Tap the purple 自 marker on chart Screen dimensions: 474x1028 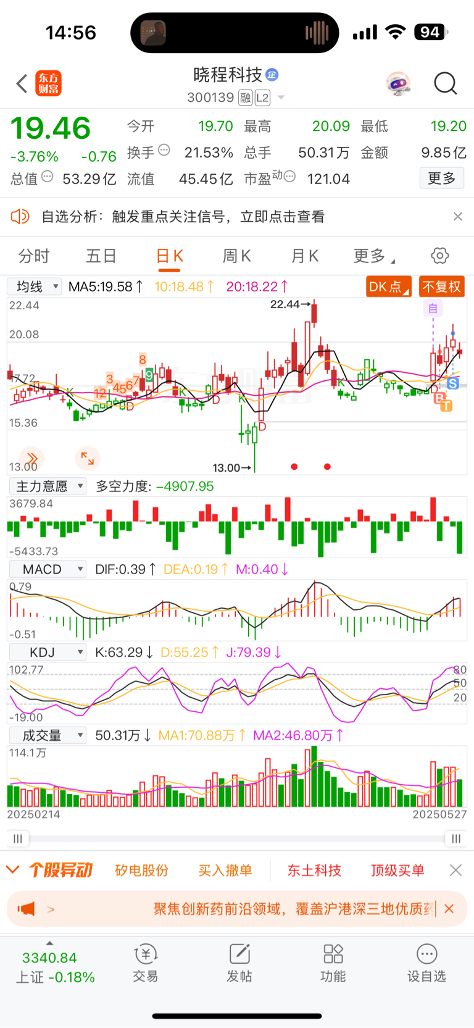pos(433,308)
